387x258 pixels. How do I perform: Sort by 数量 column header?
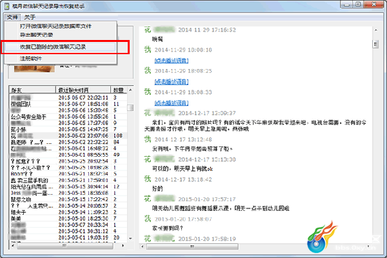(x=119, y=90)
